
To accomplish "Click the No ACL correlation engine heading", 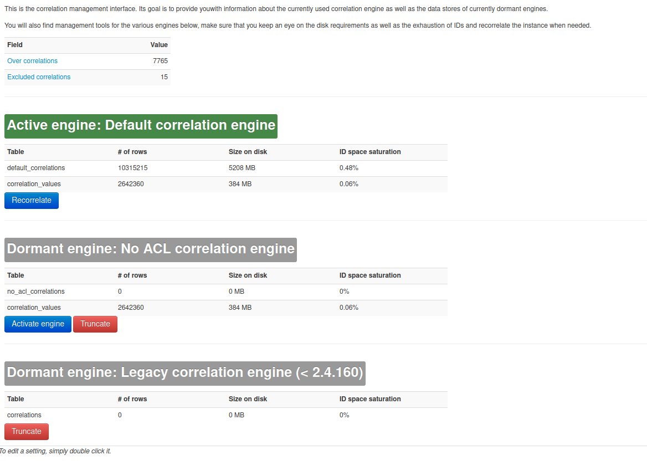I will pyautogui.click(x=151, y=249).
